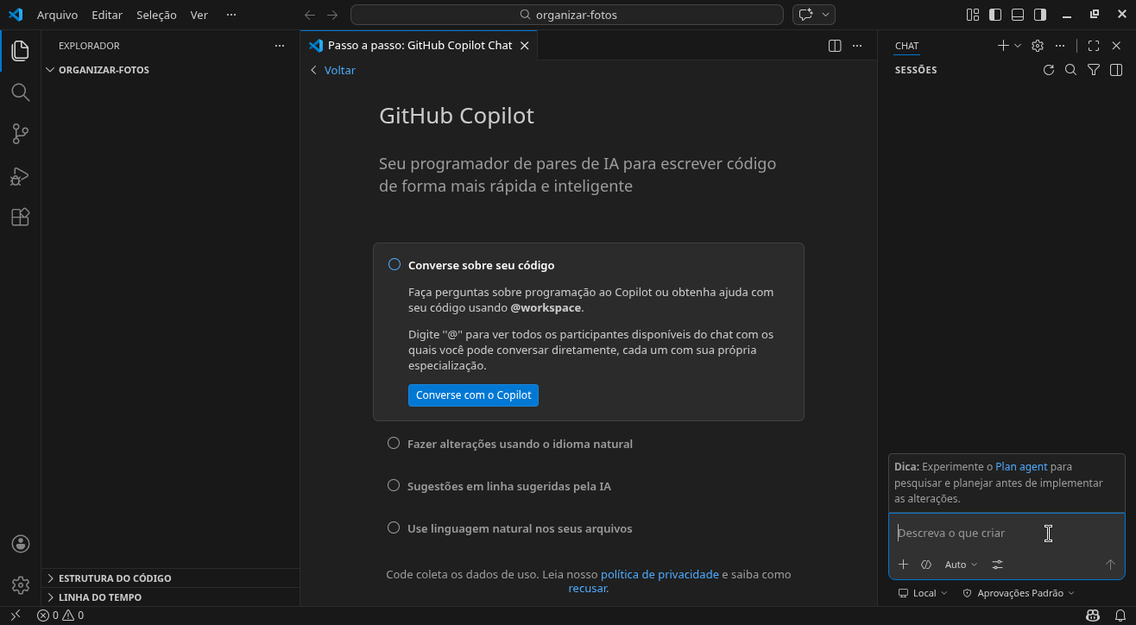
Task: Refresh the chat sessions list
Action: pyautogui.click(x=1049, y=70)
